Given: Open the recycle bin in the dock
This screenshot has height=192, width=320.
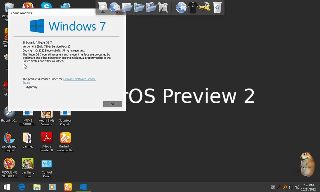Looking at the screenshot, I should click(217, 7).
